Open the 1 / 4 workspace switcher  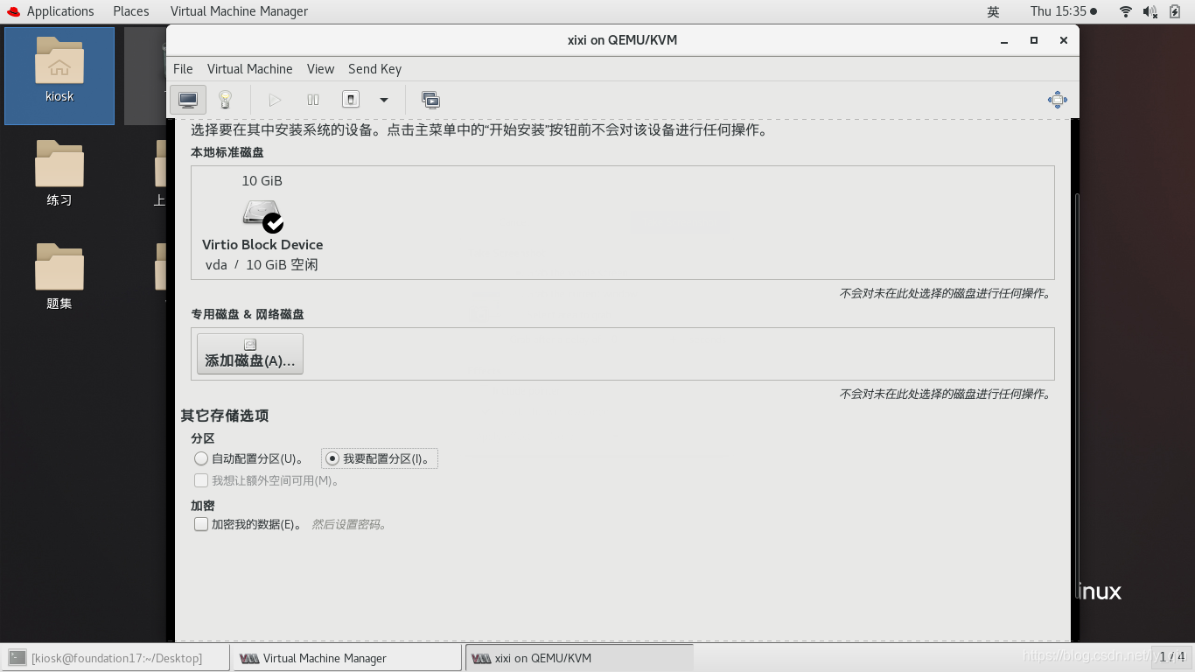[1171, 657]
